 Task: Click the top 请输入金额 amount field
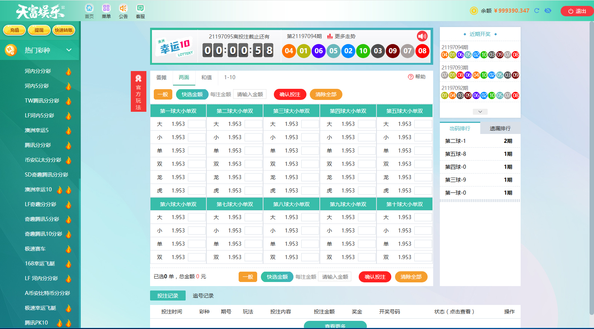point(250,94)
